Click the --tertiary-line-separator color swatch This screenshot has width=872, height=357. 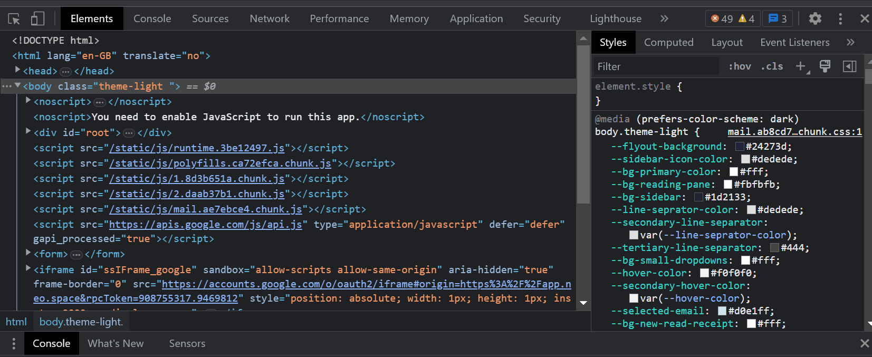tap(774, 248)
